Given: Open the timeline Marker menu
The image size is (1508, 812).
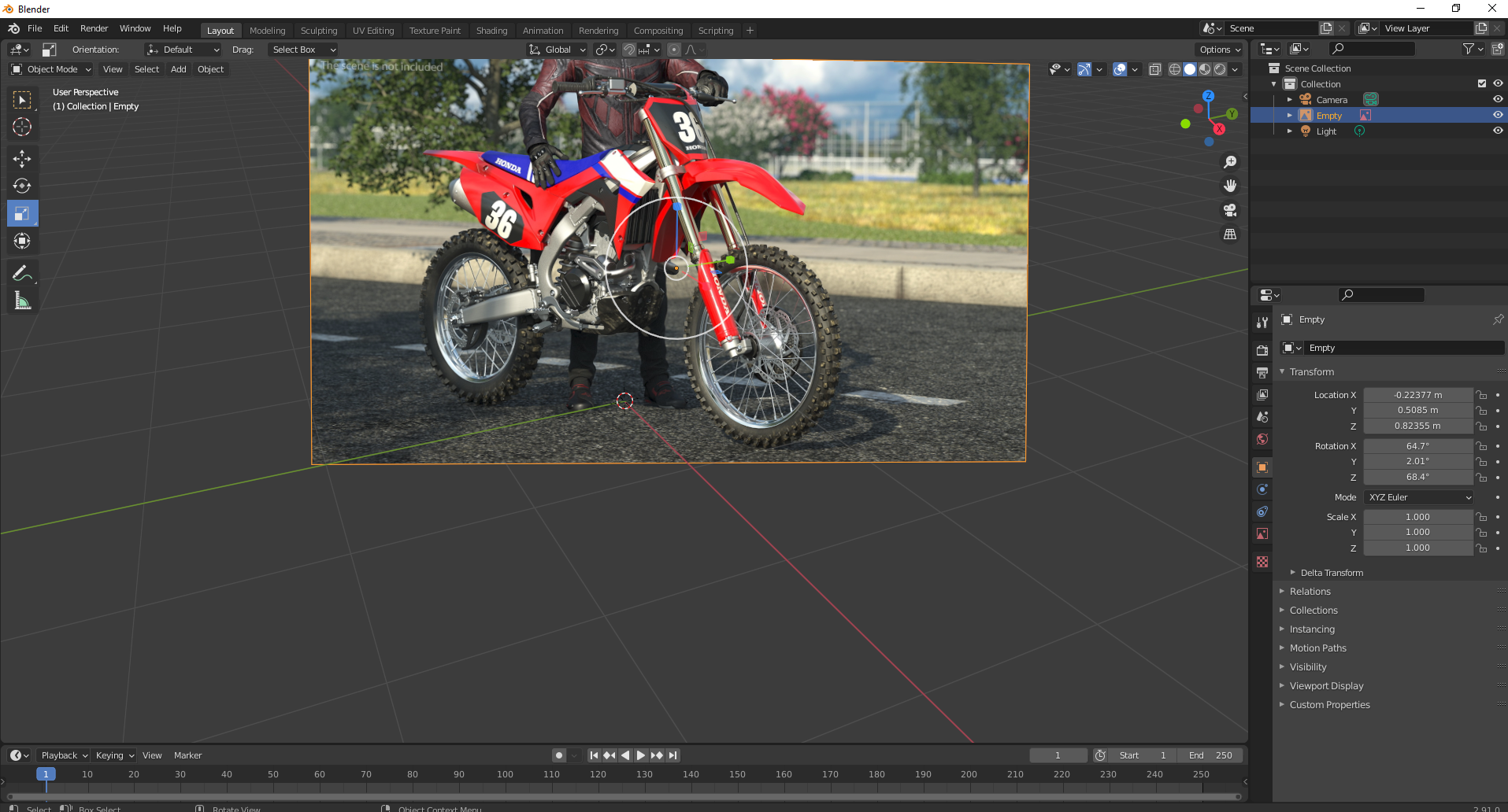Looking at the screenshot, I should click(x=187, y=755).
